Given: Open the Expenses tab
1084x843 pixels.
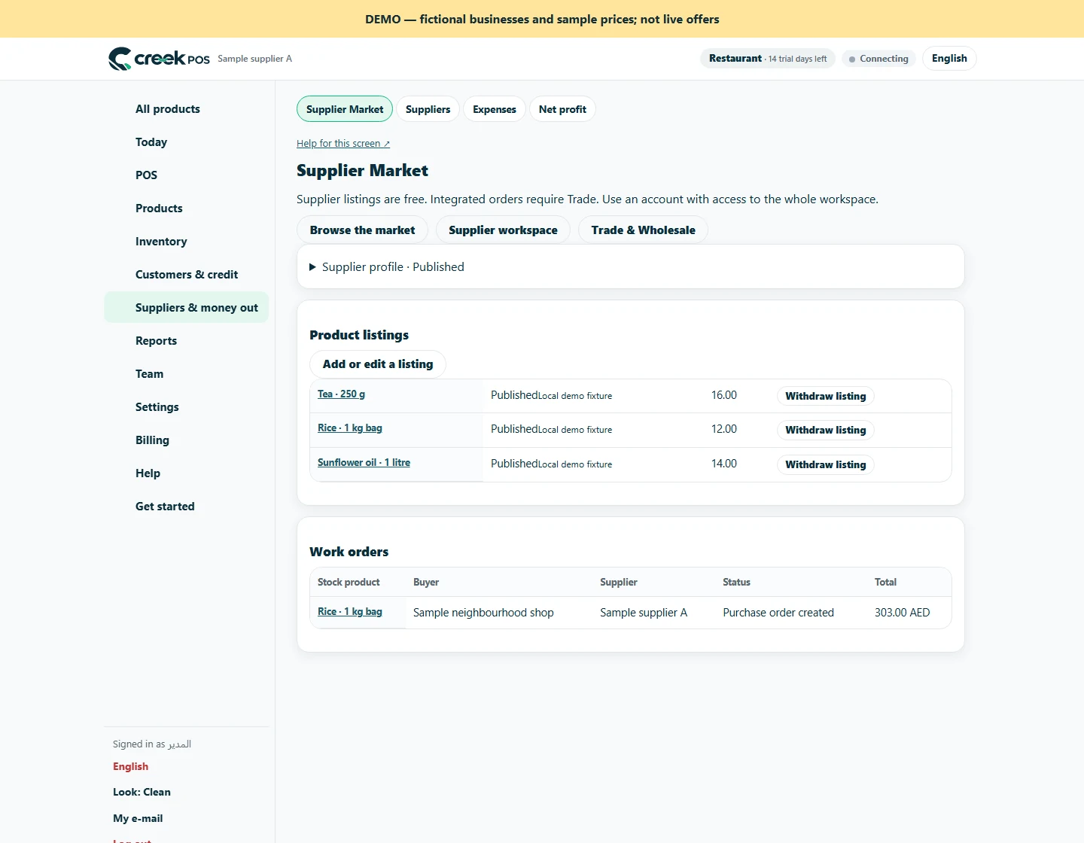Looking at the screenshot, I should 495,109.
